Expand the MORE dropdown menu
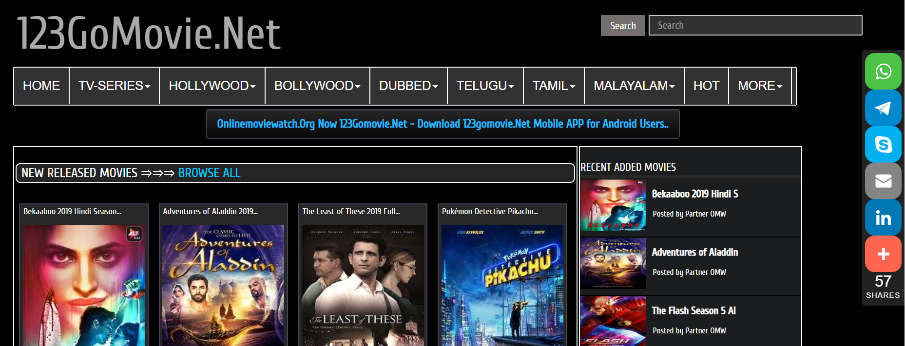This screenshot has height=346, width=905. pyautogui.click(x=760, y=86)
